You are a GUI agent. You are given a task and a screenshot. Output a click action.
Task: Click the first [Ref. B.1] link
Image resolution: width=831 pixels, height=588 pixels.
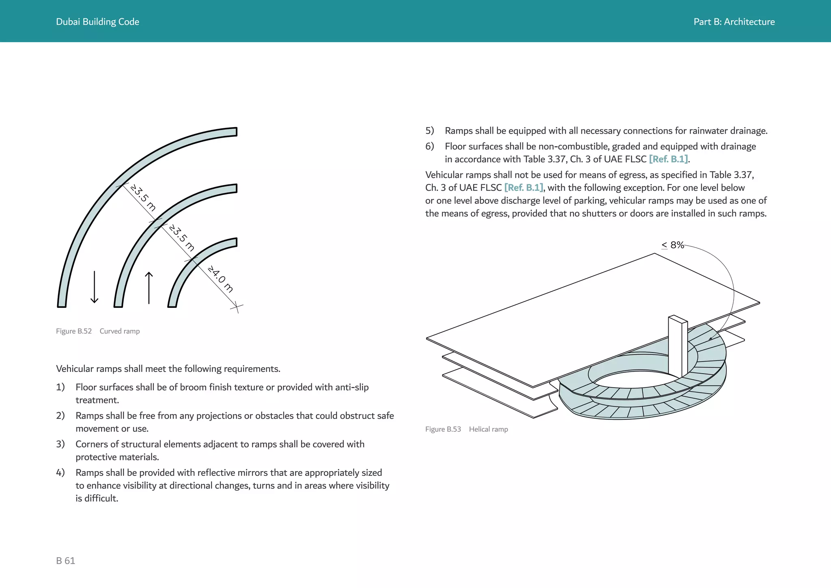668,159
